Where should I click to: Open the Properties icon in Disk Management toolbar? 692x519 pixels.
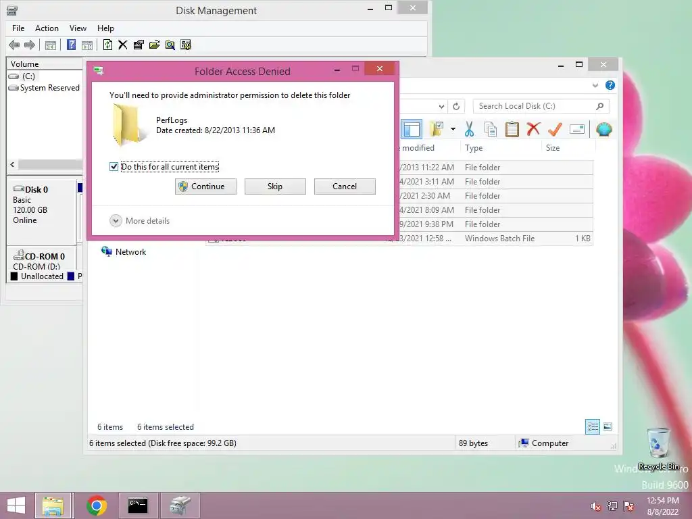coord(139,45)
